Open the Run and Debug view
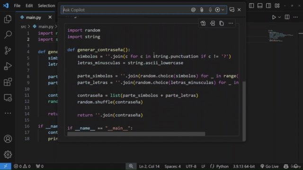 coord(8,66)
